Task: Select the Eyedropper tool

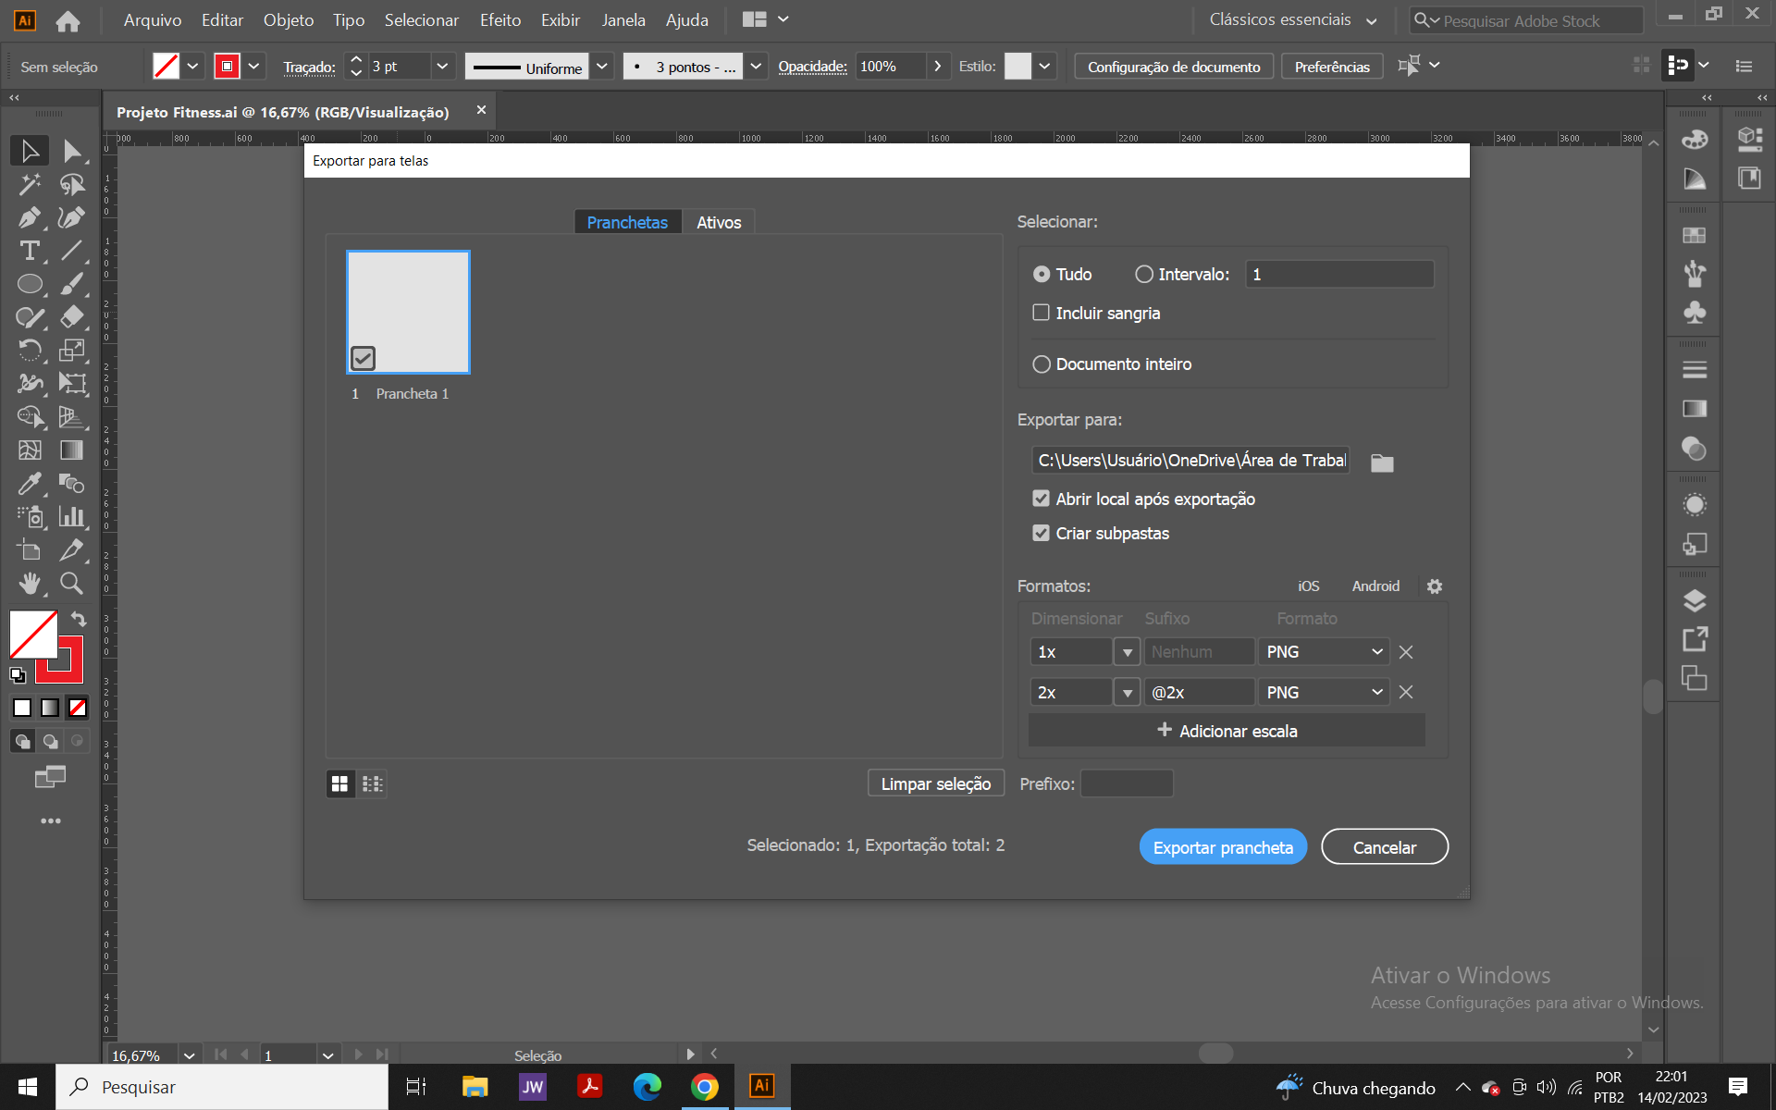Action: [x=30, y=484]
